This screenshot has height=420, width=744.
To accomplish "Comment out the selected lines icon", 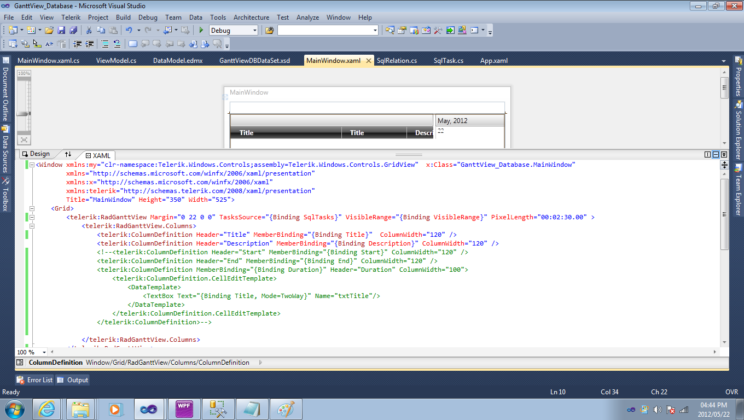I will pos(104,44).
